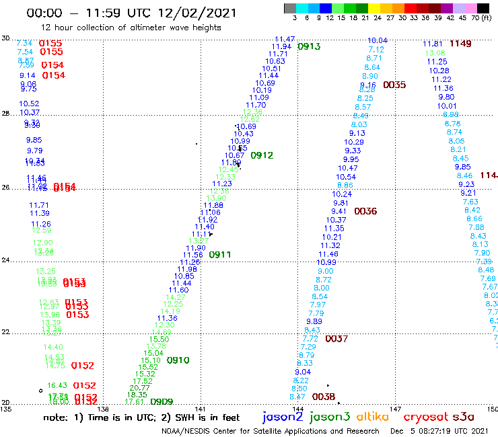Screen dimensions: 498x437
Task: Click the dark red time label "0035"
Action: 394,85
